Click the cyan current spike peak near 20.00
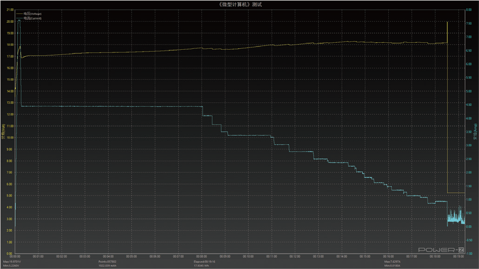The image size is (479, 269). (x=19, y=20)
